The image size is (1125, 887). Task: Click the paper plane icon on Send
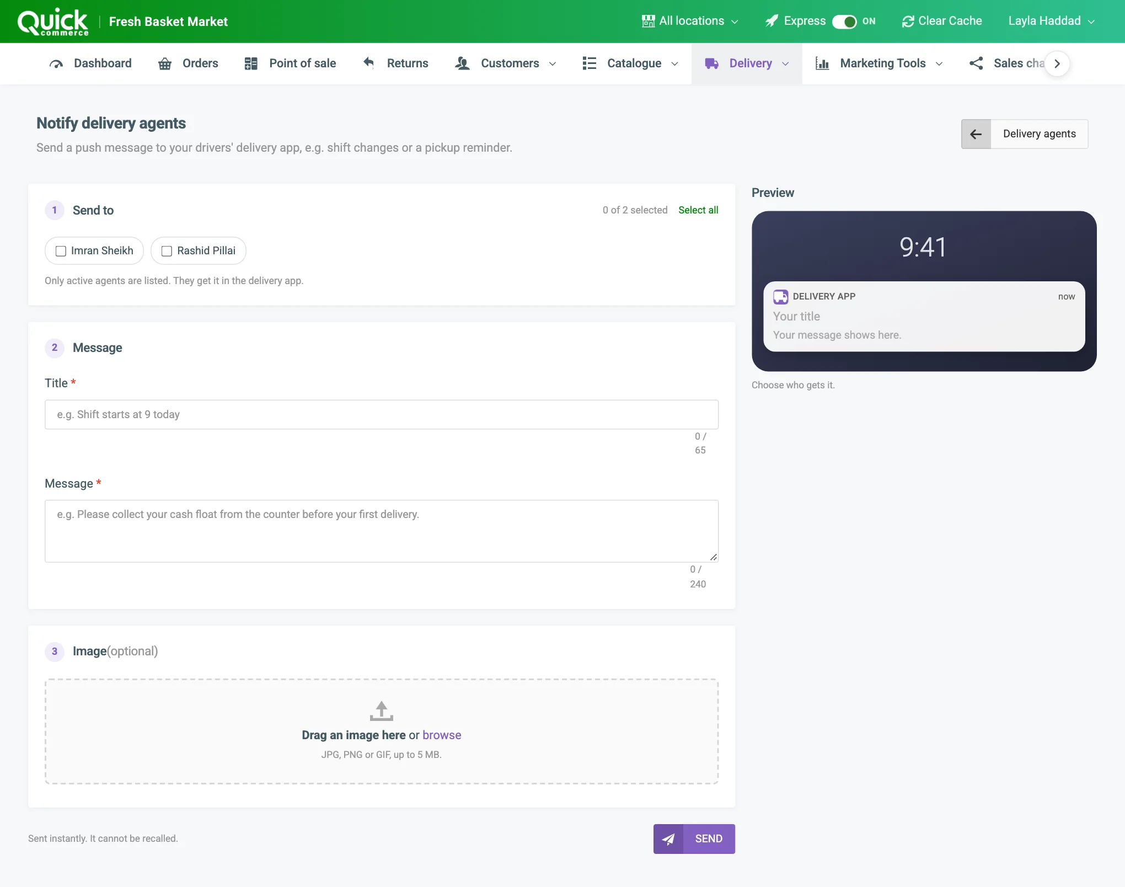point(668,839)
